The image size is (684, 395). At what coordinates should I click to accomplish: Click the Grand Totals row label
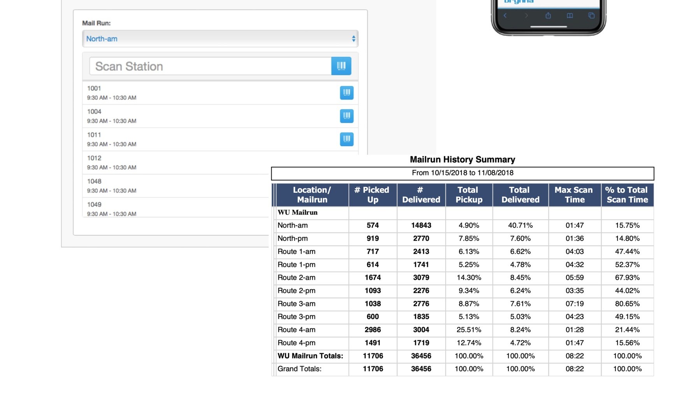coord(299,369)
